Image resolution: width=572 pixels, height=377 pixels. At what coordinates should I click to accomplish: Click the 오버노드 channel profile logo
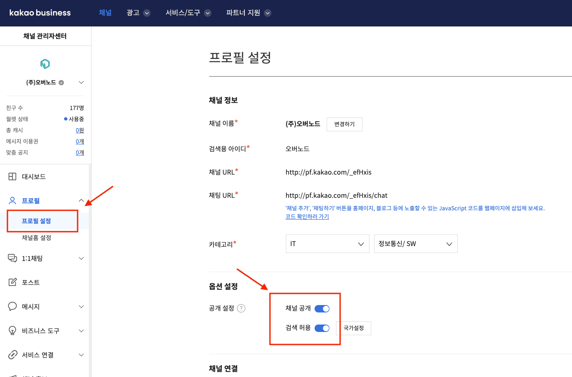[45, 64]
